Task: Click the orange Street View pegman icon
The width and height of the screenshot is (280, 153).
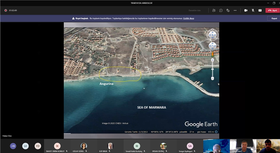Action: [212, 54]
